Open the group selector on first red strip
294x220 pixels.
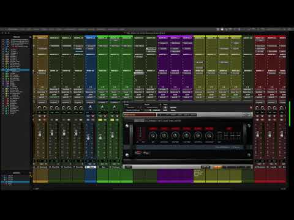260,102
